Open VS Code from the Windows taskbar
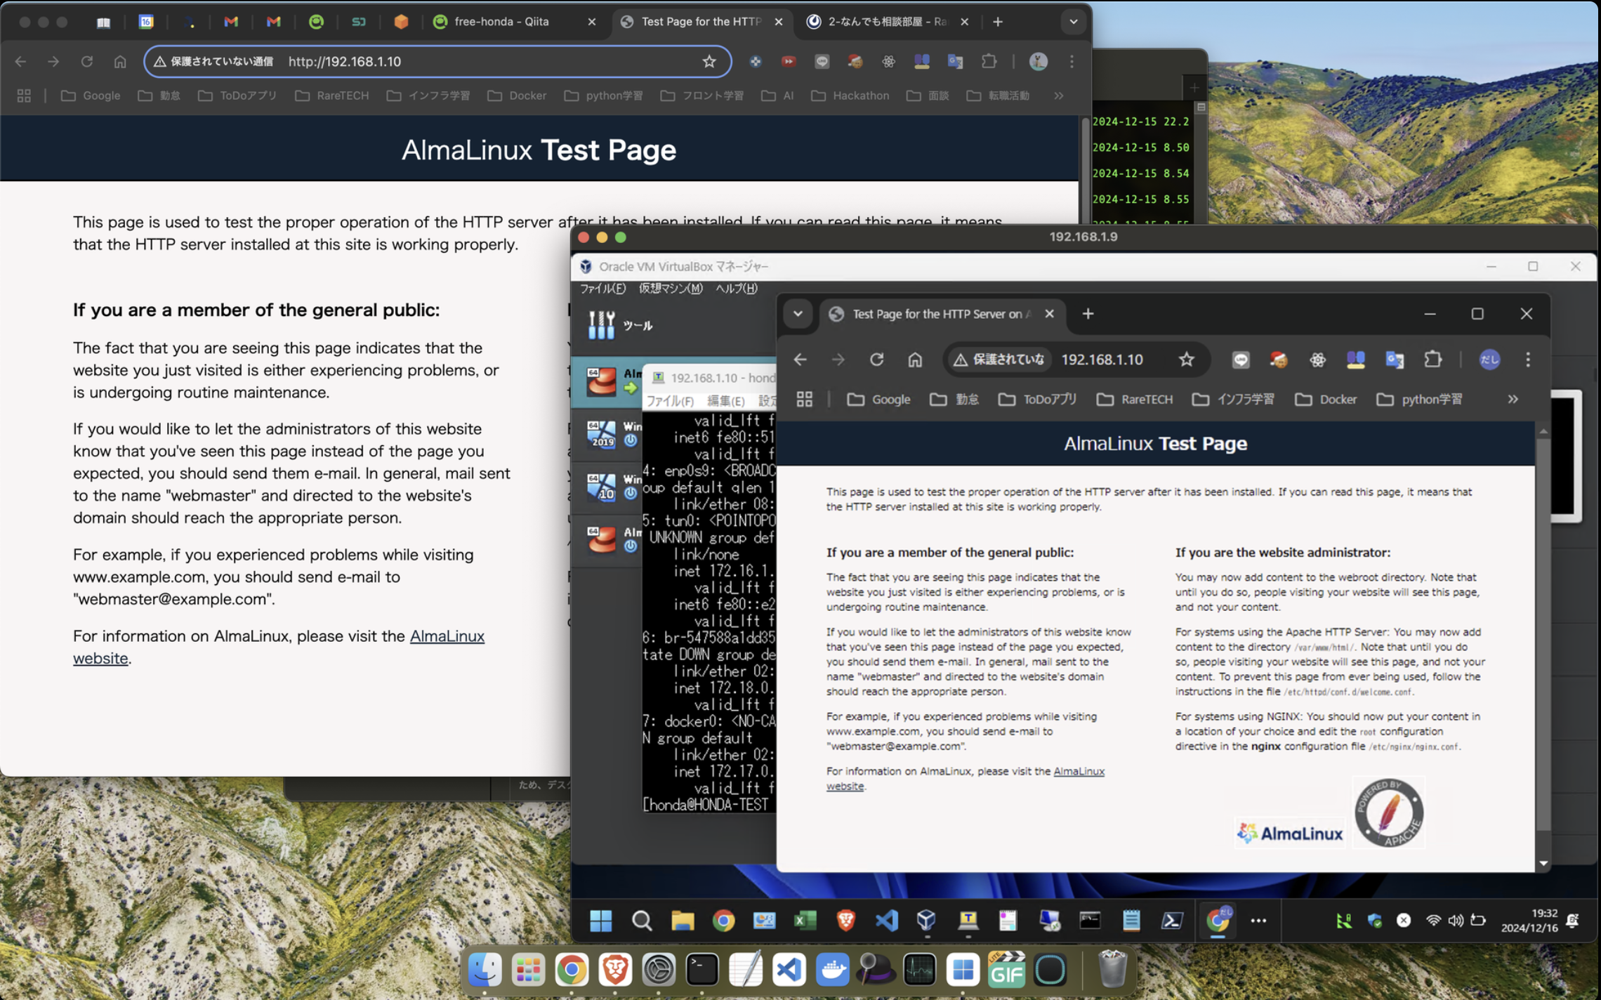Screen dimensions: 1601x1000 coord(887,921)
